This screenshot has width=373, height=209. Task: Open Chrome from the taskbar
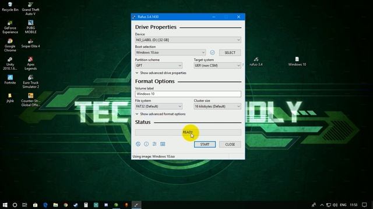(x=66, y=205)
